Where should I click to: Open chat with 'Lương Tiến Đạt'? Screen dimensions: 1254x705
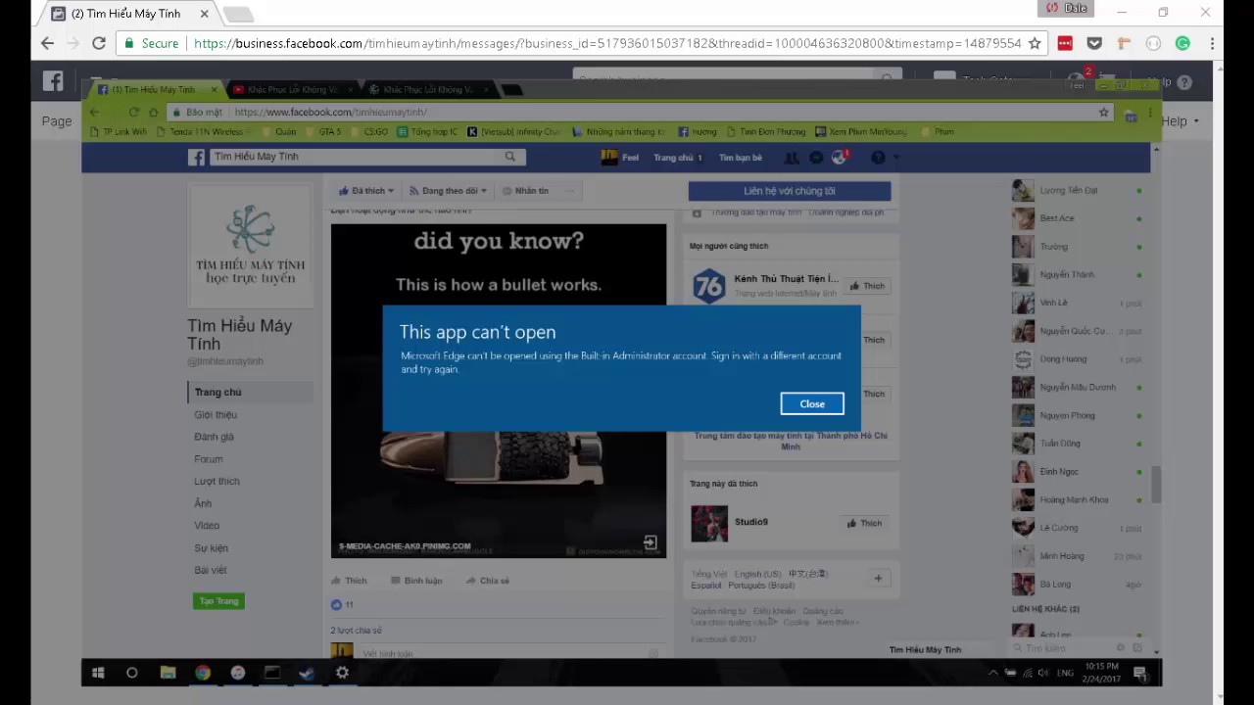coord(1078,190)
